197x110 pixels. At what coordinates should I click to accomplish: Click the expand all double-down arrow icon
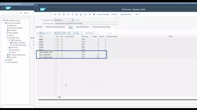55,33
